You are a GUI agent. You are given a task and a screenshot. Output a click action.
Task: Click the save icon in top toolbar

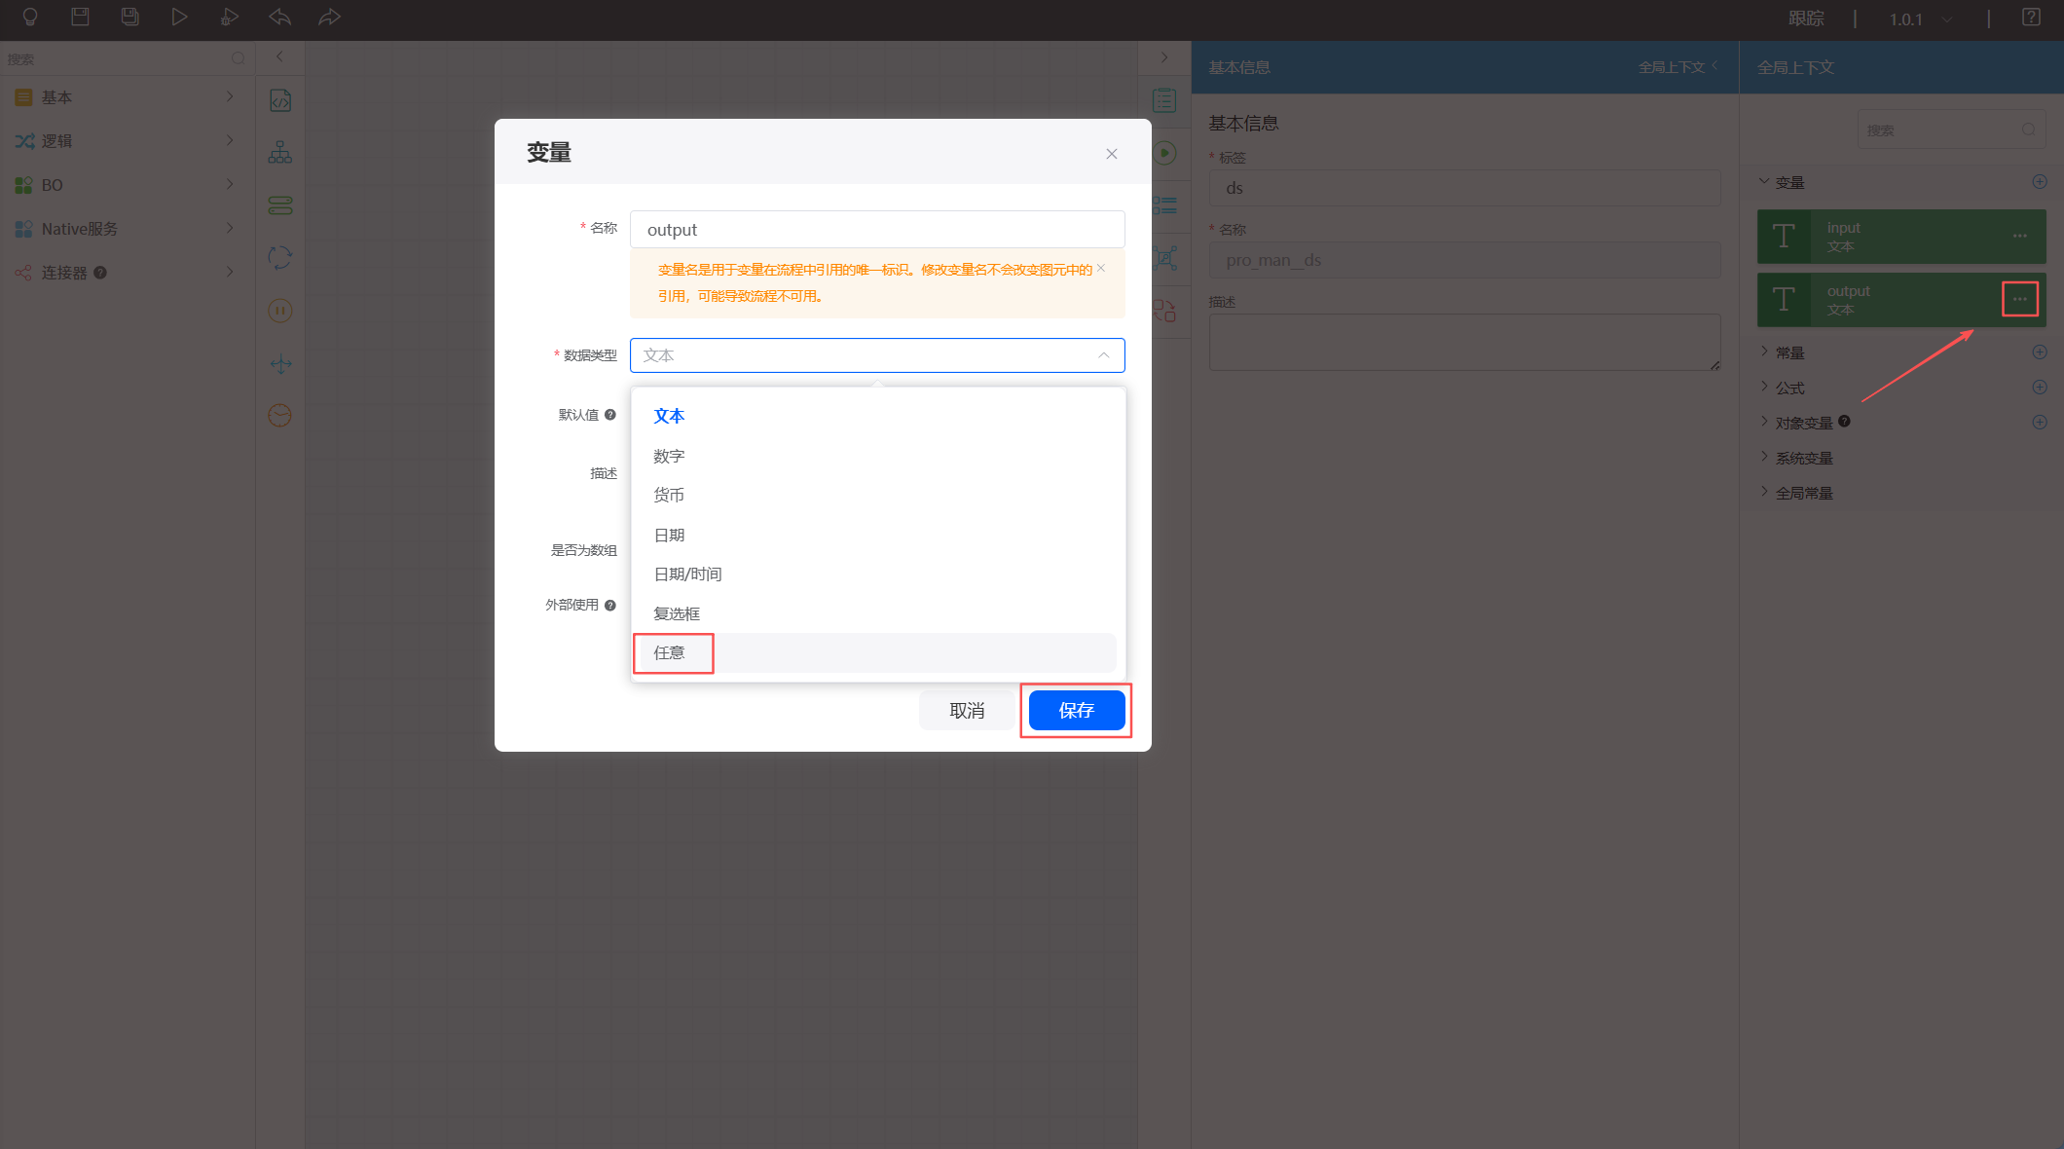click(x=80, y=17)
